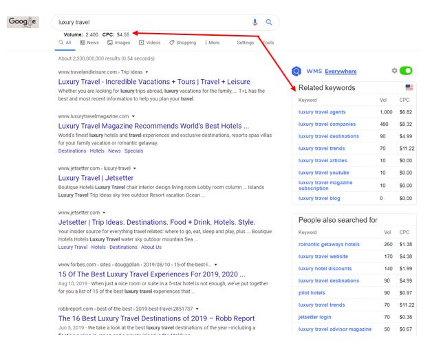Click Specials sitelink under Luxury Travel Magazine
The height and width of the screenshot is (352, 432).
point(133,151)
